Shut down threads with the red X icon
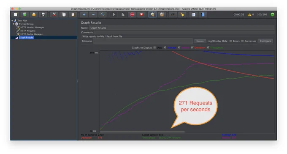Screen dimensions: 287x154 pyautogui.click(x=141, y=14)
